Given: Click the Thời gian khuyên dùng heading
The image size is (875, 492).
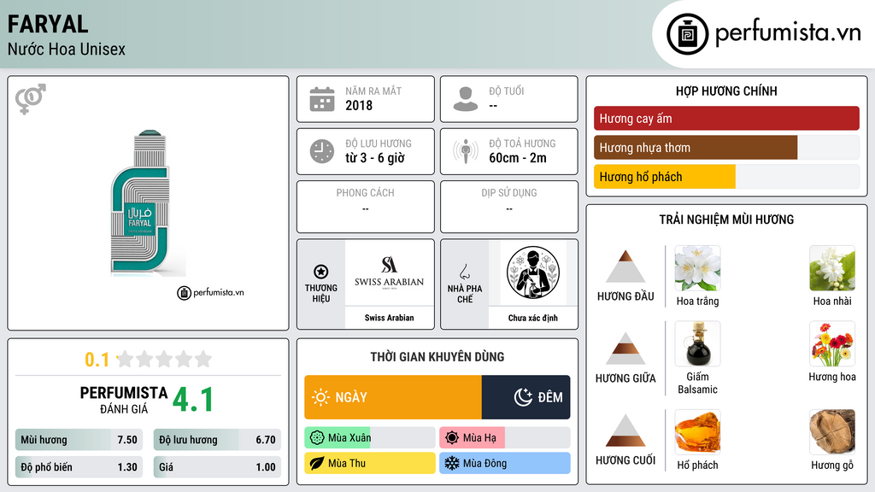Looking at the screenshot, I should click(437, 357).
